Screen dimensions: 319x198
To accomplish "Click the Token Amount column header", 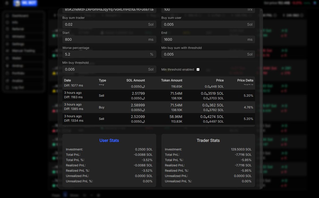I will click(172, 80).
